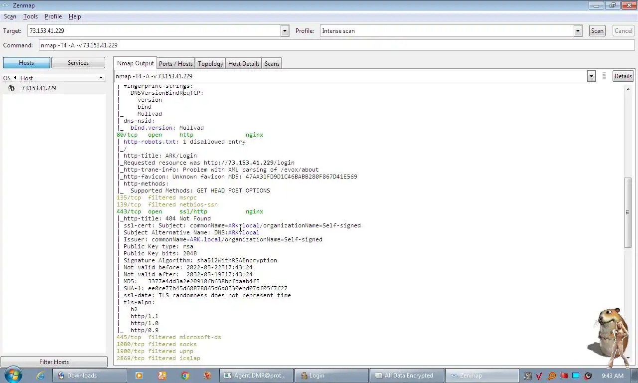Image resolution: width=638 pixels, height=383 pixels.
Task: Click the 445/tcp filtered microsoft-ds line
Action: [168, 337]
